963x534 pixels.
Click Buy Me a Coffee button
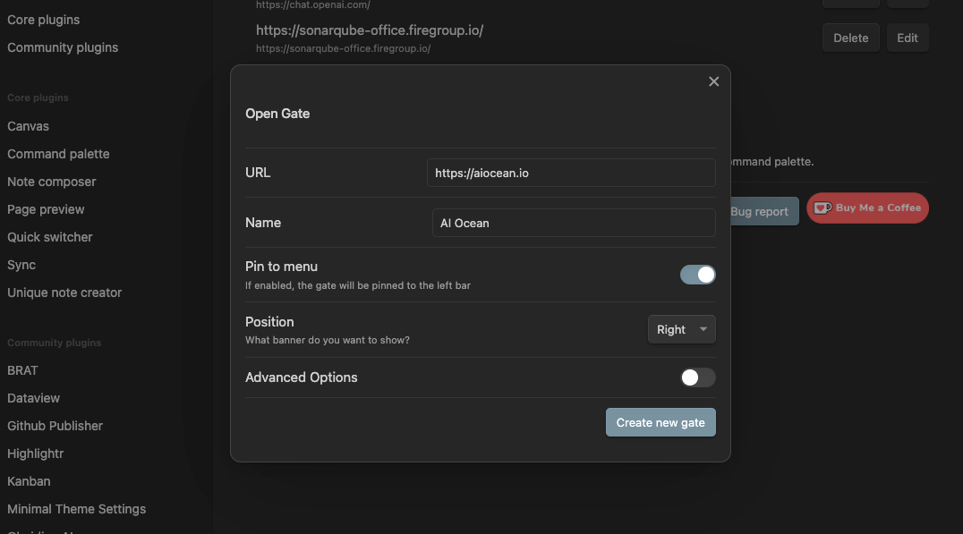click(867, 208)
